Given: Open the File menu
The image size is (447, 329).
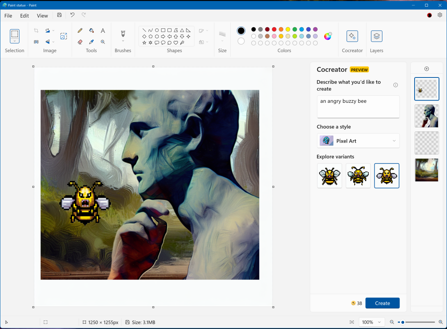Looking at the screenshot, I should pyautogui.click(x=8, y=16).
